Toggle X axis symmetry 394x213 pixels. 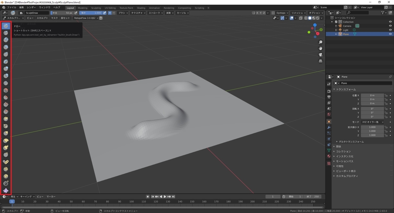click(x=258, y=13)
